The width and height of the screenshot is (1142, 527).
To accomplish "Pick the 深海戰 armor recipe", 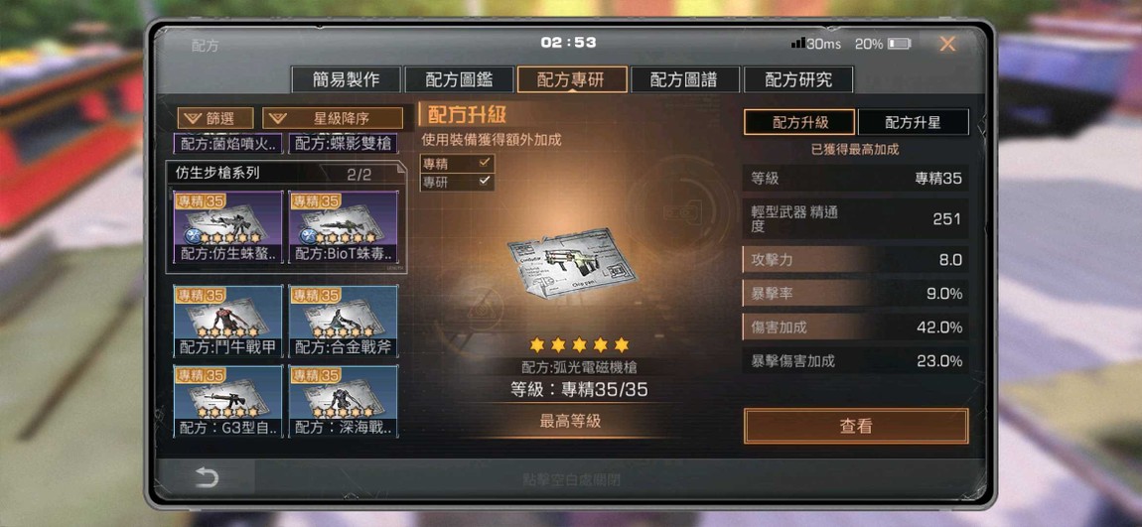I will (344, 401).
